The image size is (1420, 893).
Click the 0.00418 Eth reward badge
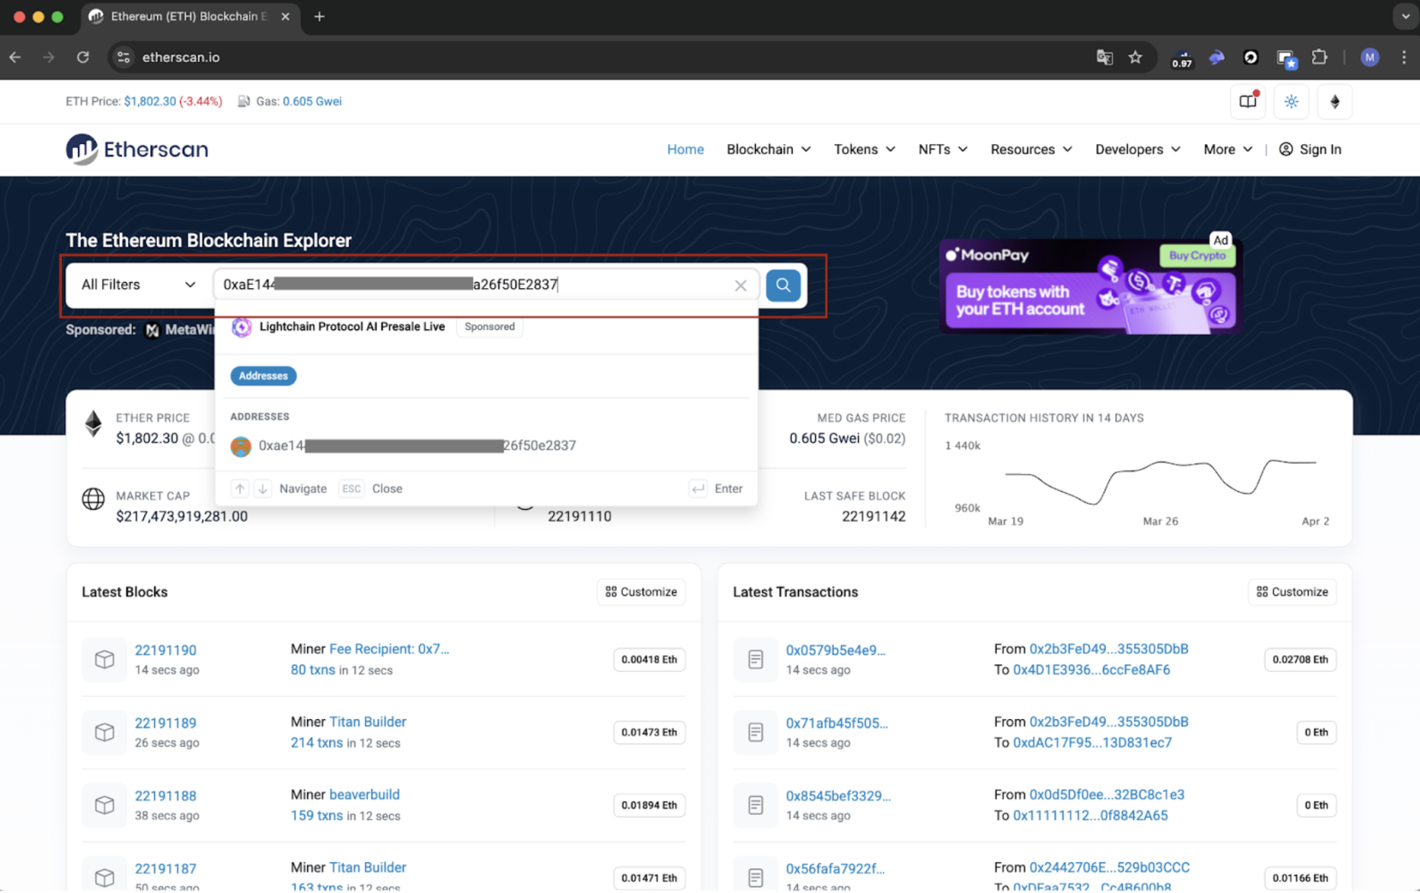coord(649,659)
